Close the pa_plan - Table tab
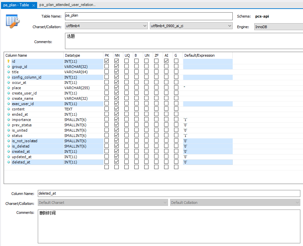Image resolution: width=303 pixels, height=246 pixels. (x=33, y=5)
